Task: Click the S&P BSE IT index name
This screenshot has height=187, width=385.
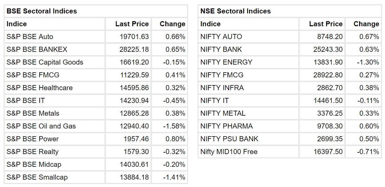Action: [26, 101]
